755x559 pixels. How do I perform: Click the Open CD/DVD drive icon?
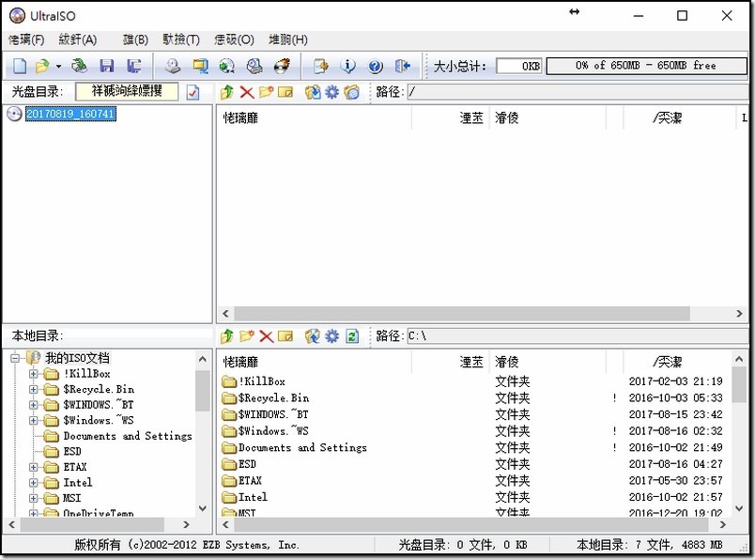[x=79, y=66]
